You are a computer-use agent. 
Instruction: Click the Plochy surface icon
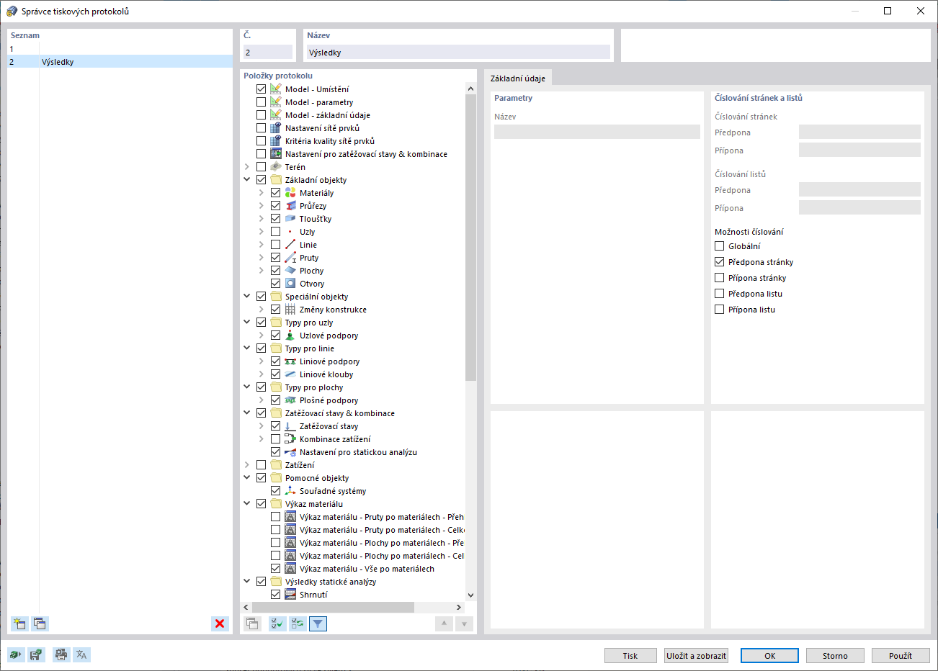point(290,271)
